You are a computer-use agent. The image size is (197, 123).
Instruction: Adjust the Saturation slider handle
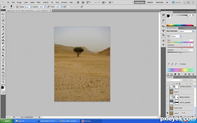pyautogui.click(x=182, y=48)
